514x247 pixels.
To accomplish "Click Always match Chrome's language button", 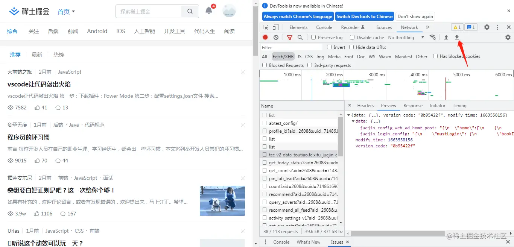I will pos(298,16).
